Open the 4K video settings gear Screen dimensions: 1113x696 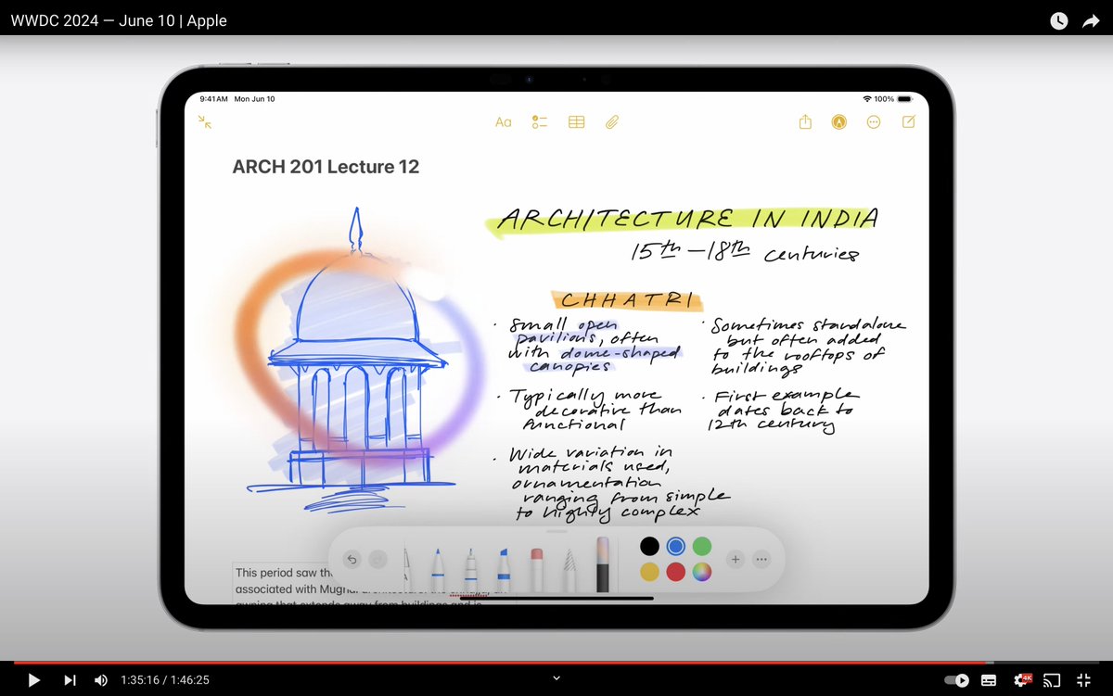tap(1024, 679)
